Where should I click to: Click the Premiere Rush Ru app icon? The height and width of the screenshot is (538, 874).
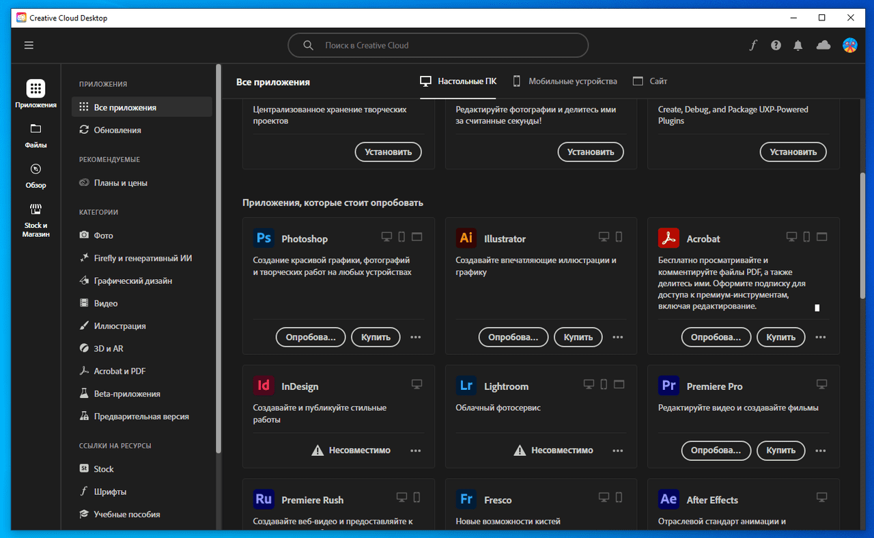(264, 499)
